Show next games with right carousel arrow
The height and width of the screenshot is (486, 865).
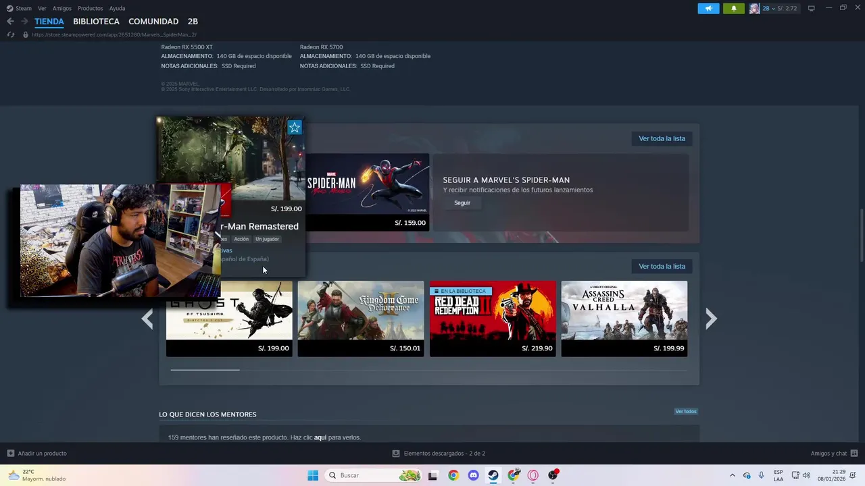pyautogui.click(x=710, y=319)
